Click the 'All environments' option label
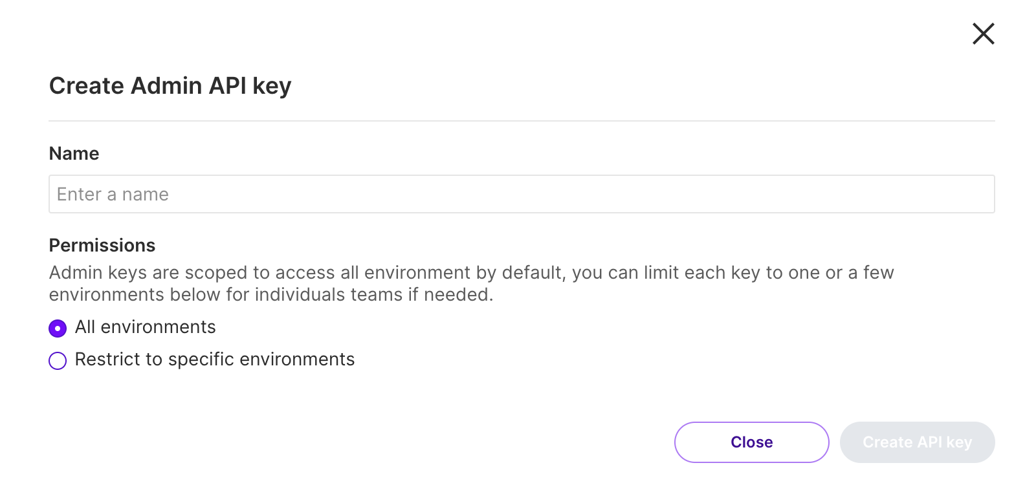 145,327
